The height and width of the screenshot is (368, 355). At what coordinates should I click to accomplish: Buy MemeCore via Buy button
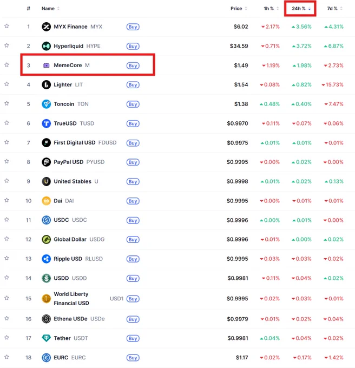(133, 65)
